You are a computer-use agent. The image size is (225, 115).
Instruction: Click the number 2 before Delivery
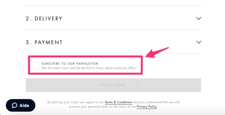(28, 19)
